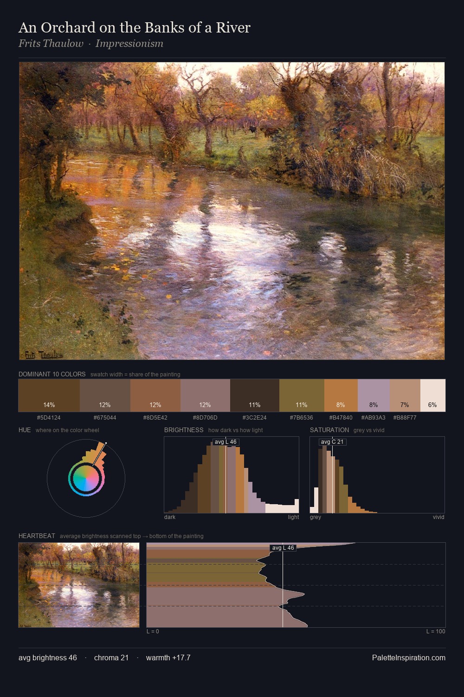Click the hex code #8D706D text

click(205, 418)
